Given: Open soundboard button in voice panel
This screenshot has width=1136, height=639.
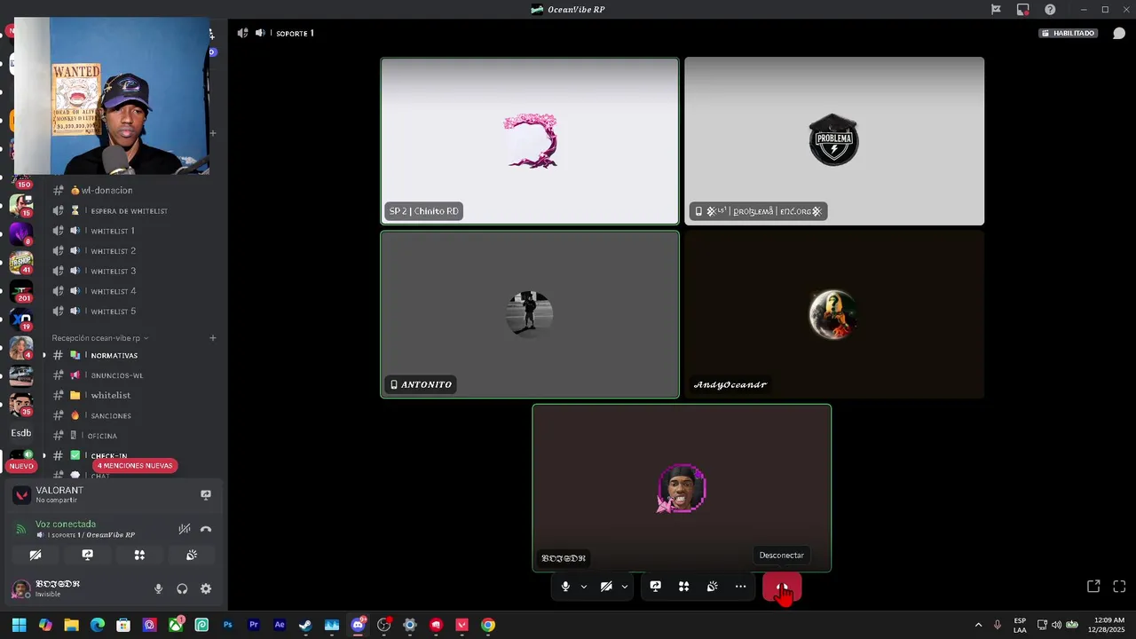Looking at the screenshot, I should tap(192, 555).
